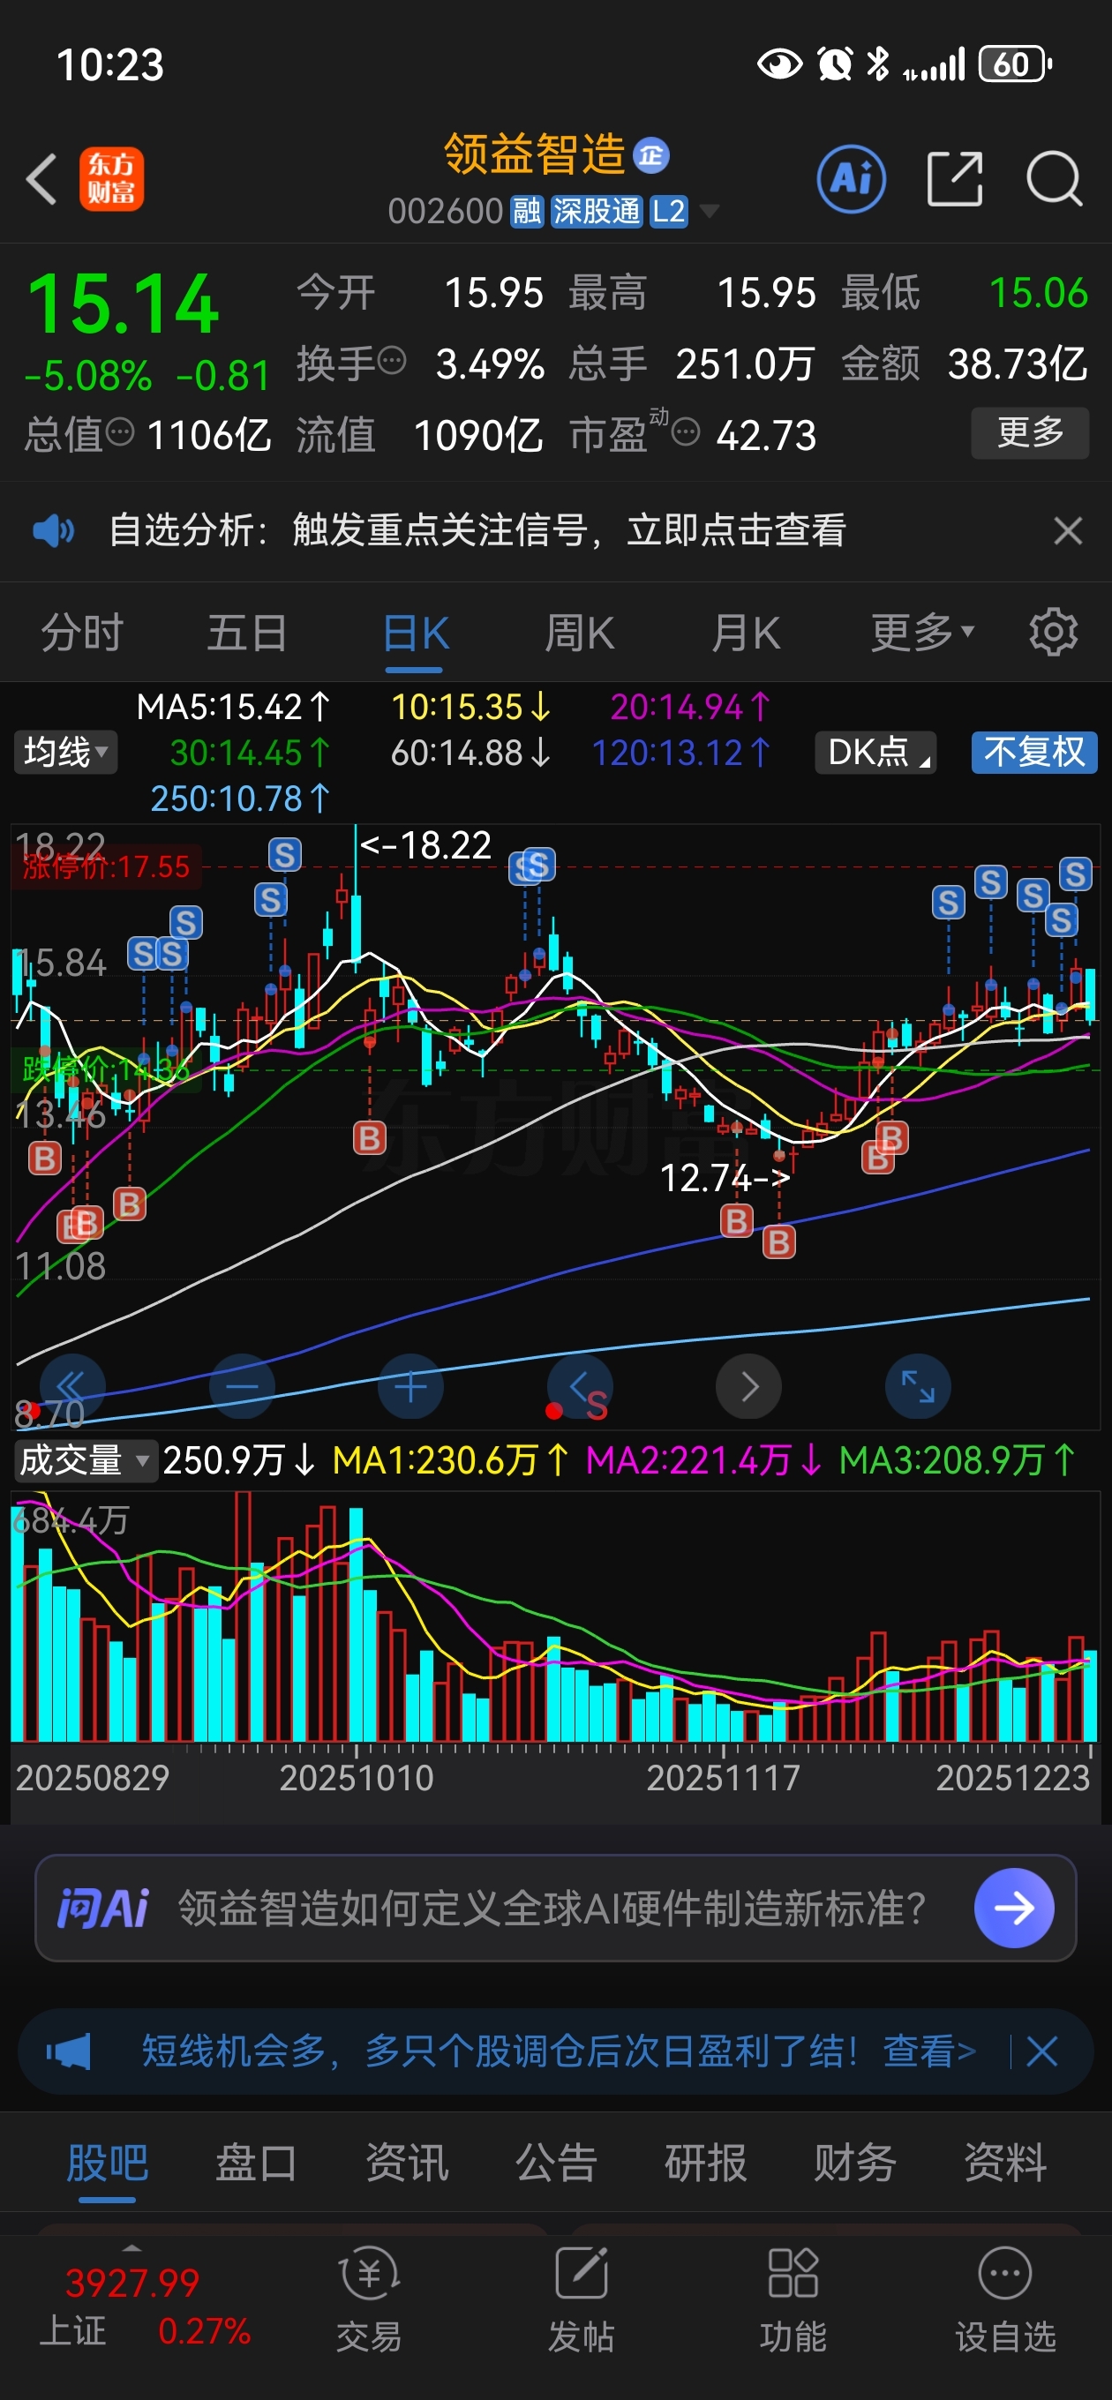Switch to 五日 chart tab
The height and width of the screenshot is (2400, 1112).
[247, 633]
